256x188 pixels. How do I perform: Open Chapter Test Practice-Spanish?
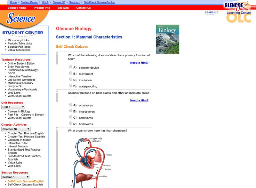tap(26, 137)
